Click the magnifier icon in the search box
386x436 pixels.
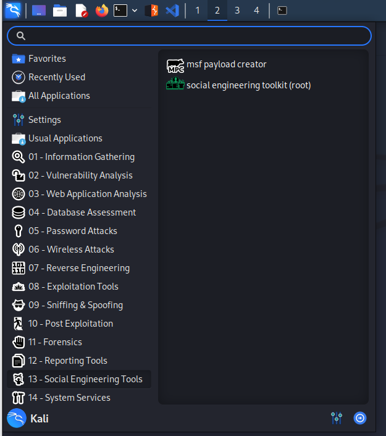pos(21,36)
